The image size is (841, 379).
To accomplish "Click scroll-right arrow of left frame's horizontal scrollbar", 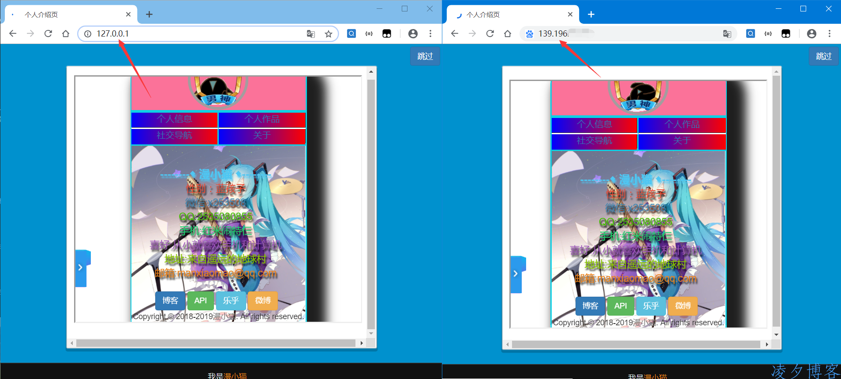I will click(362, 343).
